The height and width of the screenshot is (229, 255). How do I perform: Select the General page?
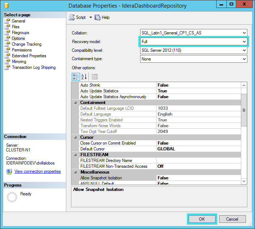click(18, 21)
